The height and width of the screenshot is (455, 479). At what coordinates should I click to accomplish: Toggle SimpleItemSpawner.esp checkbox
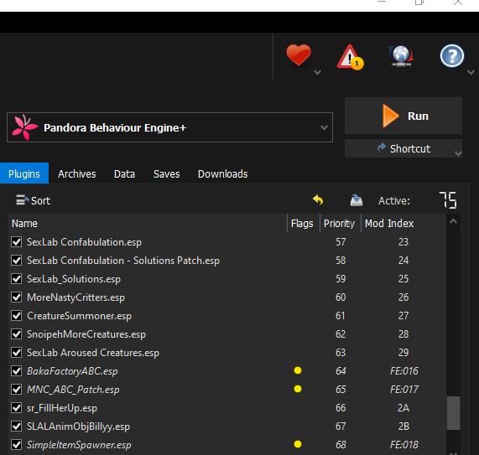(16, 445)
